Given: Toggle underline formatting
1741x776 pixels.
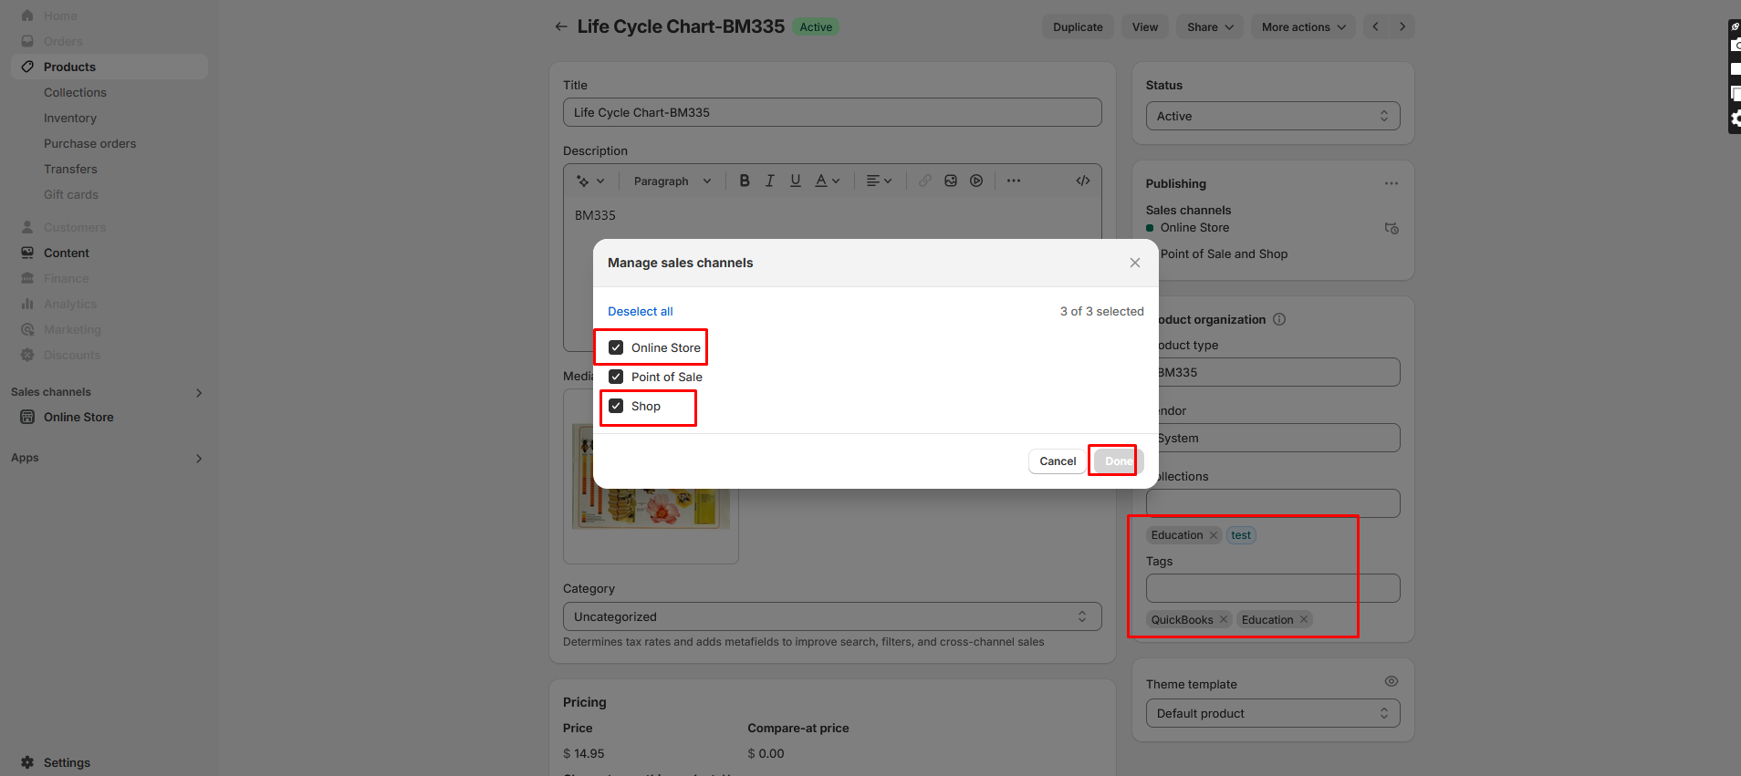Looking at the screenshot, I should pos(796,181).
